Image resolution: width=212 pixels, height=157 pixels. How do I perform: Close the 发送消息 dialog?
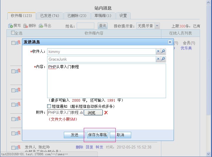point(170,42)
